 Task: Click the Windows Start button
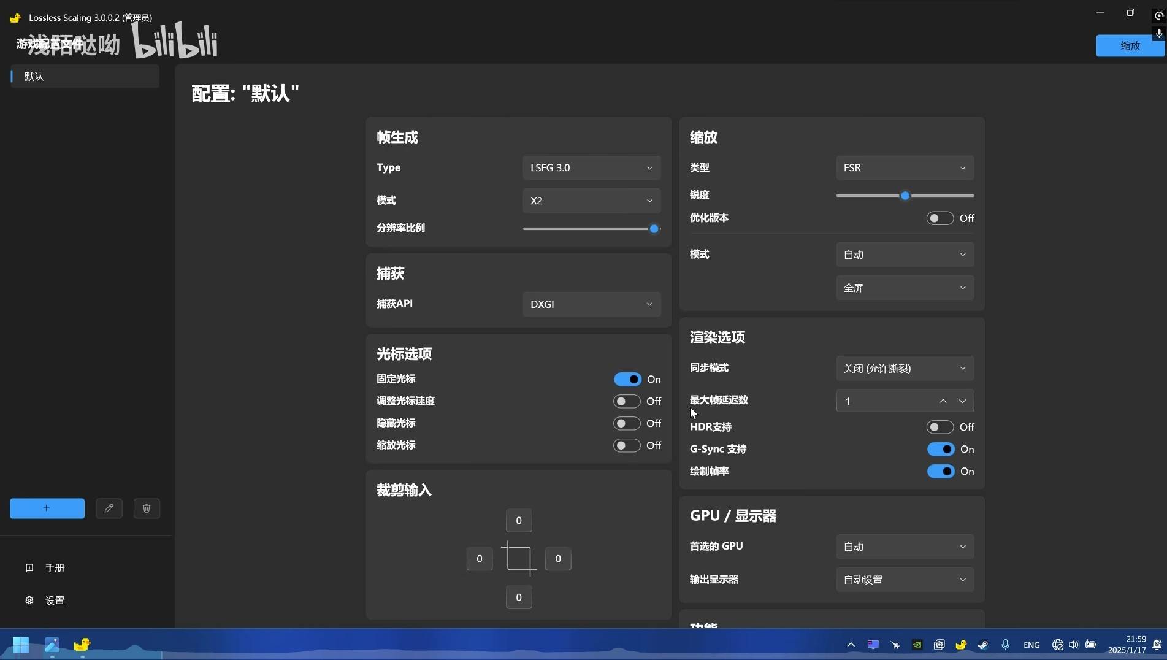tap(21, 645)
